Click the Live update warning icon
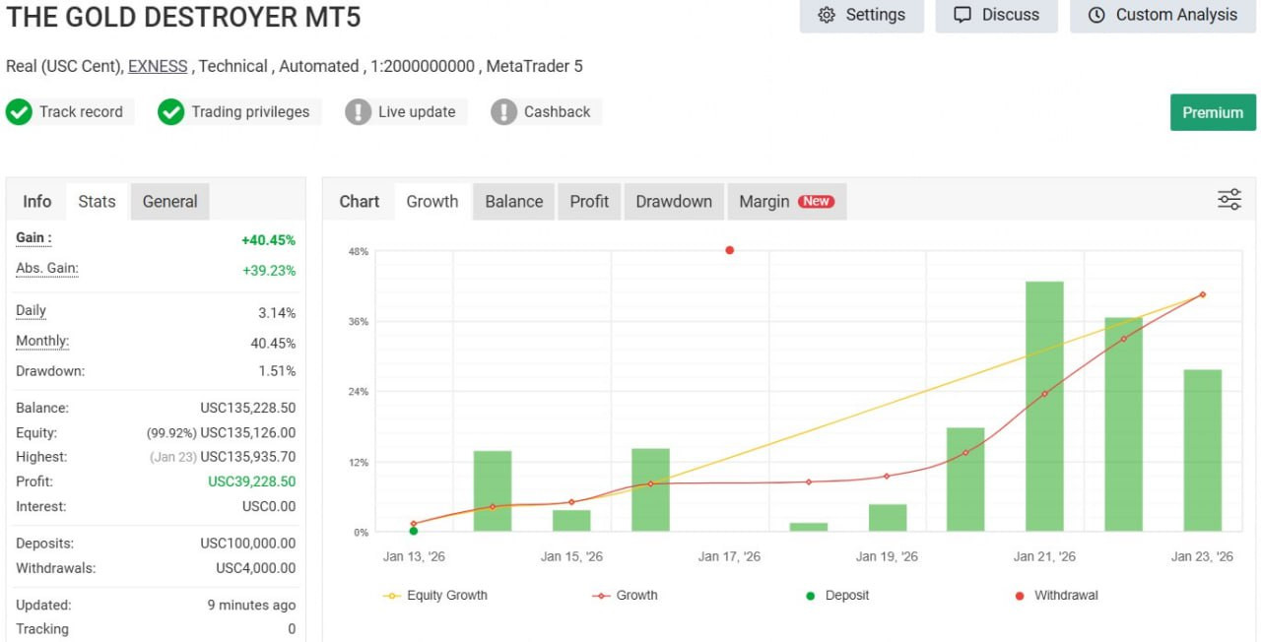The width and height of the screenshot is (1261, 642). [358, 112]
